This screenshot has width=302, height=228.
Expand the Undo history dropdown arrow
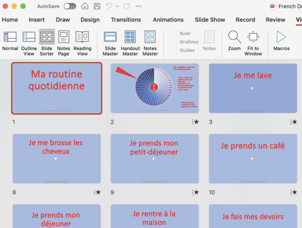pos(117,6)
